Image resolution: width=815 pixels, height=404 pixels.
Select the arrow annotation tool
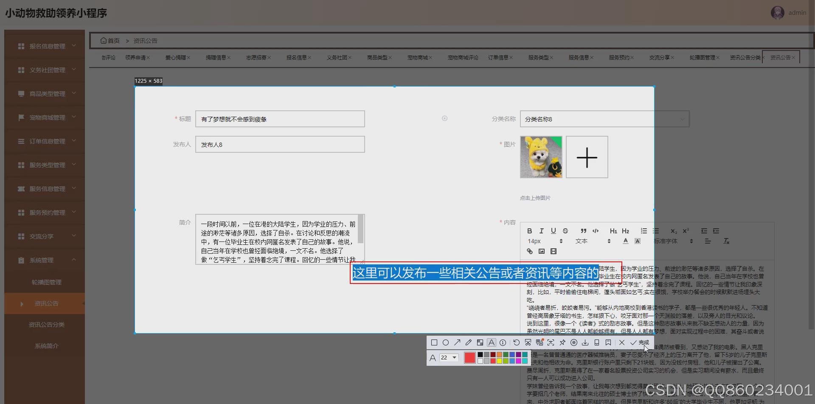457,342
